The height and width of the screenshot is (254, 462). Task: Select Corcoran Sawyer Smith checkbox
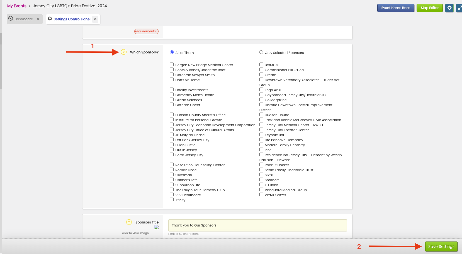[172, 74]
